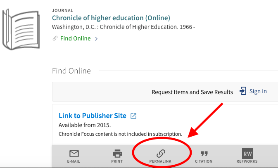Click the Find Online section heading
This screenshot has width=278, height=168.
(x=71, y=71)
